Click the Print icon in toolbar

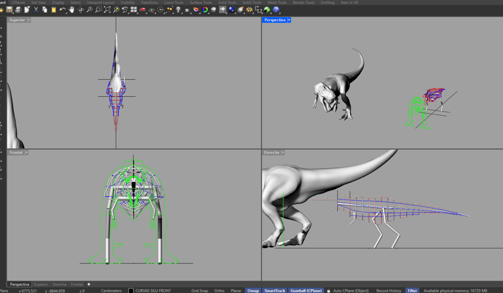coord(18,10)
